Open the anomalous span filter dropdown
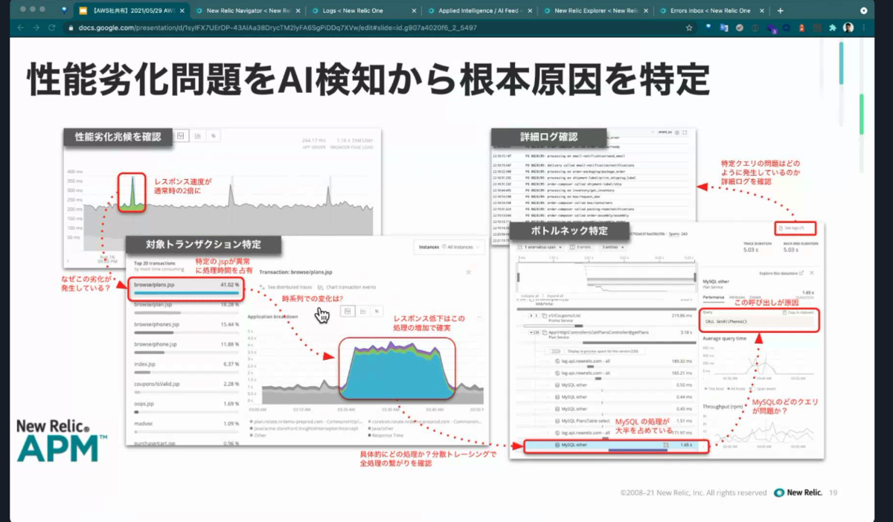This screenshot has width=893, height=522. tap(539, 246)
